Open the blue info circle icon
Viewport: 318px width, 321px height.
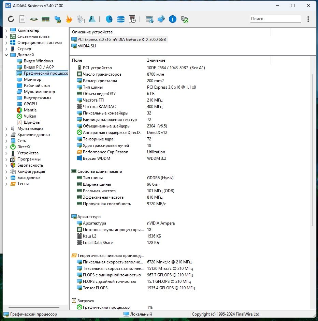pyautogui.click(x=172, y=19)
